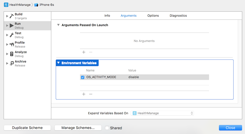Switch to the Arguments tab

point(128,16)
